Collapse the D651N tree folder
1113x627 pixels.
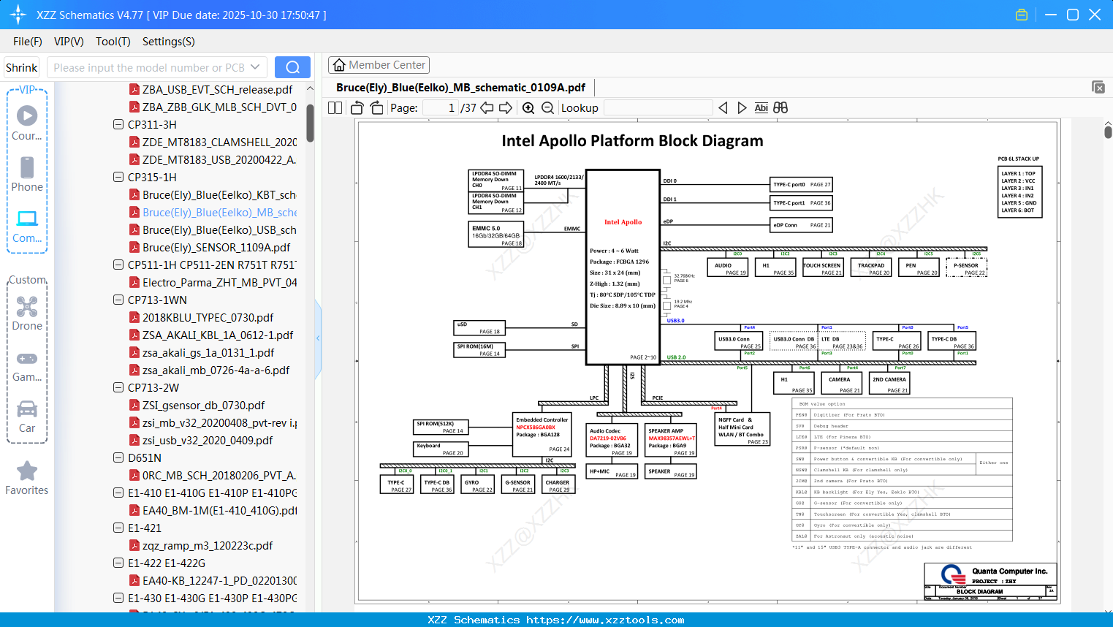[118, 458]
